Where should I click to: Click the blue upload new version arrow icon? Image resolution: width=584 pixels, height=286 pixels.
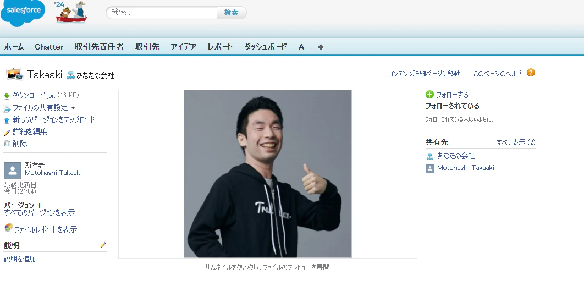tap(7, 120)
